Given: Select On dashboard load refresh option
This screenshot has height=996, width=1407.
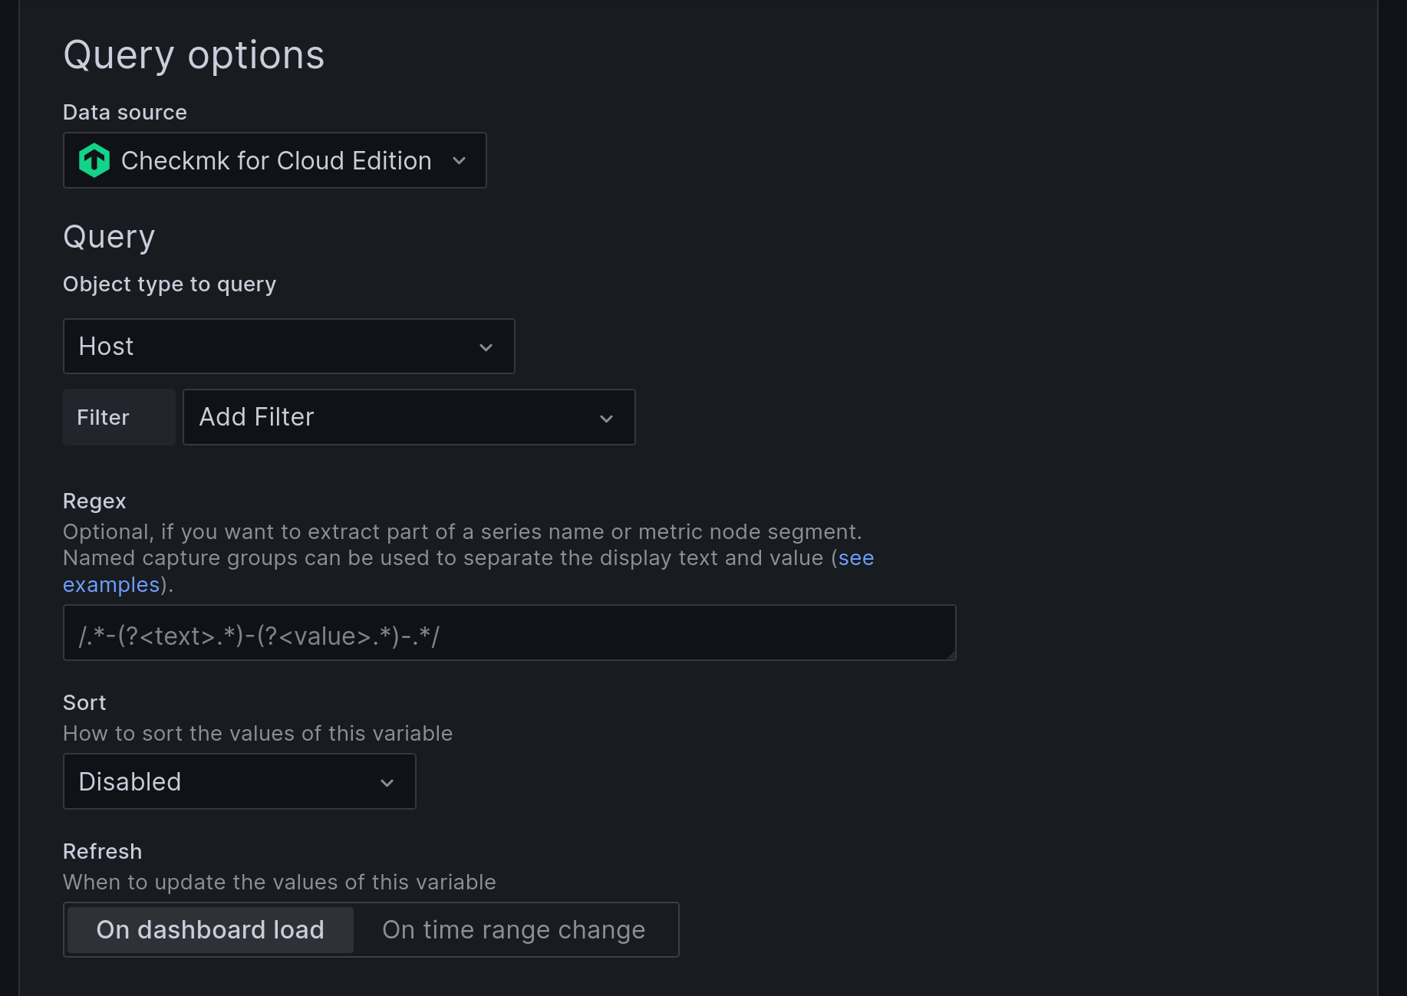Looking at the screenshot, I should [210, 930].
